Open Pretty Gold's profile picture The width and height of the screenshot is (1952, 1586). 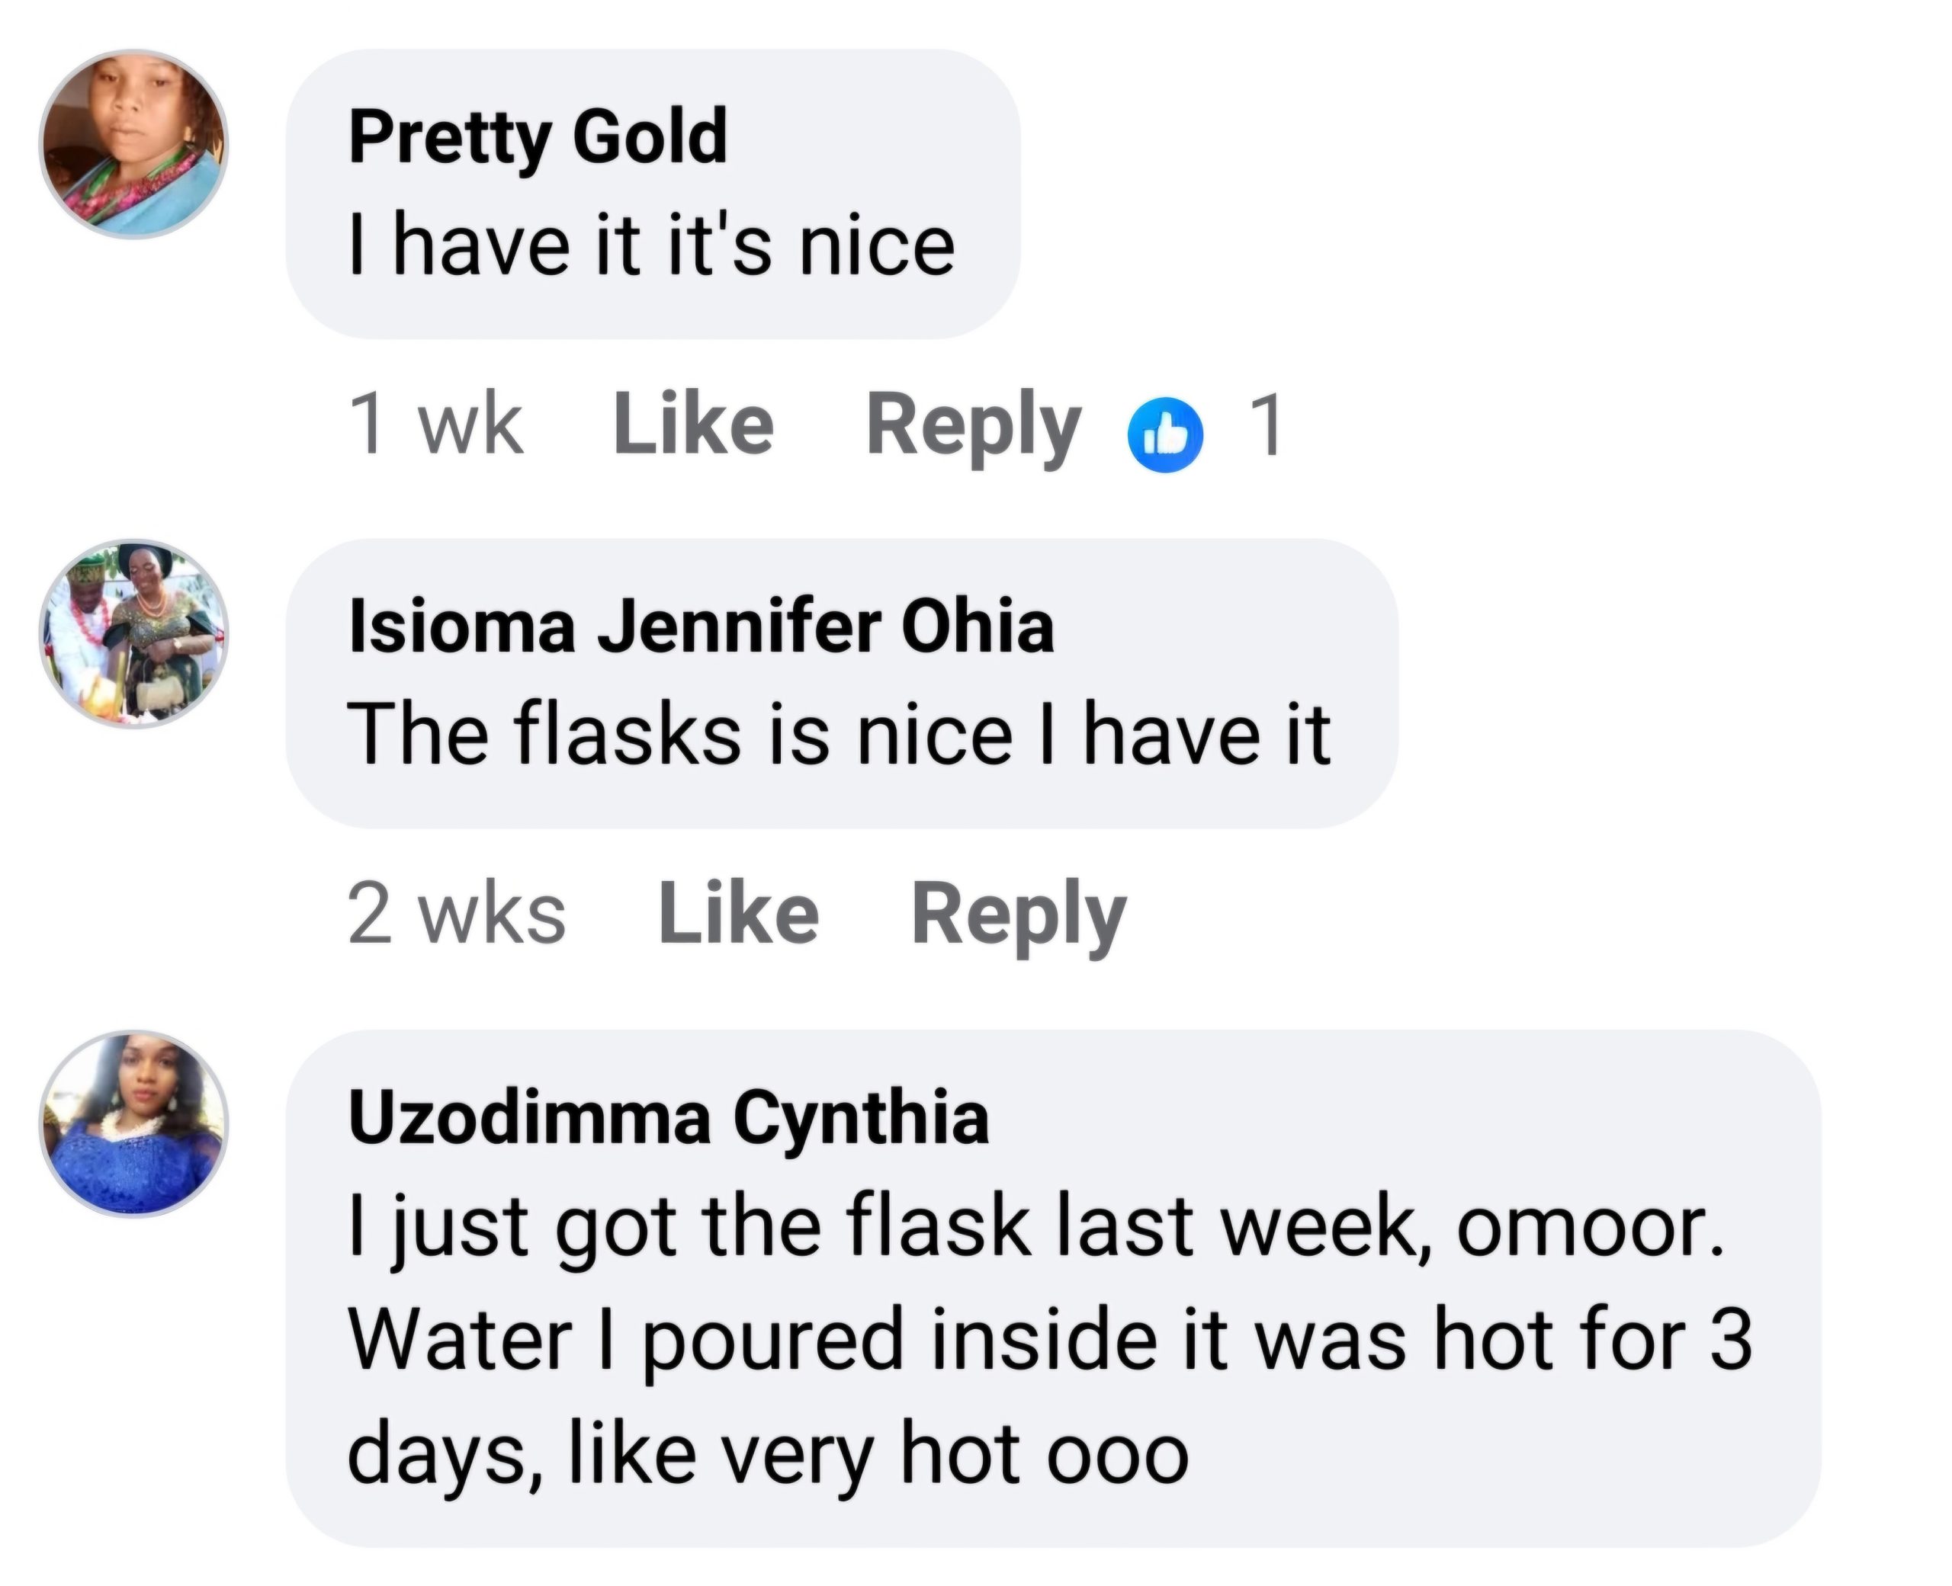133,144
